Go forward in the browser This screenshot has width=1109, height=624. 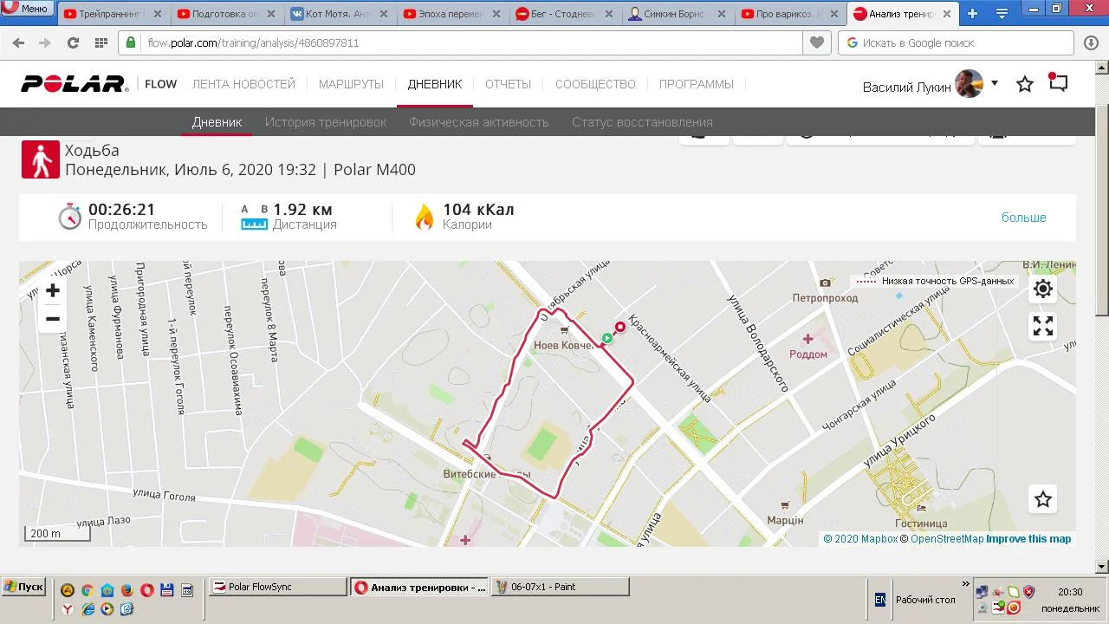pos(45,42)
